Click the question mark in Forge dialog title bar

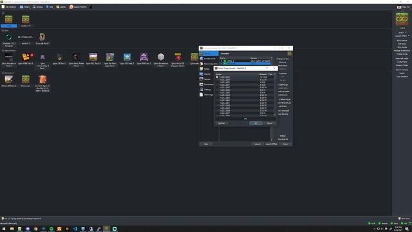(267, 68)
